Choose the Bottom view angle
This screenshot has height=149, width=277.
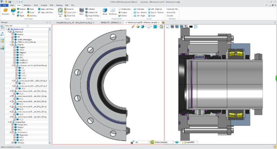(x=21, y=9)
